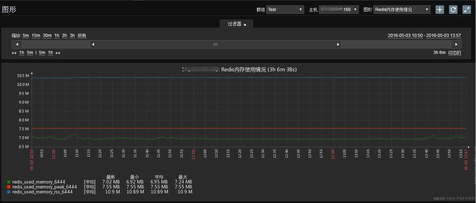Screen dimensions: 476x203
Task: Toggle fullscreen mode icon
Action: (467, 10)
